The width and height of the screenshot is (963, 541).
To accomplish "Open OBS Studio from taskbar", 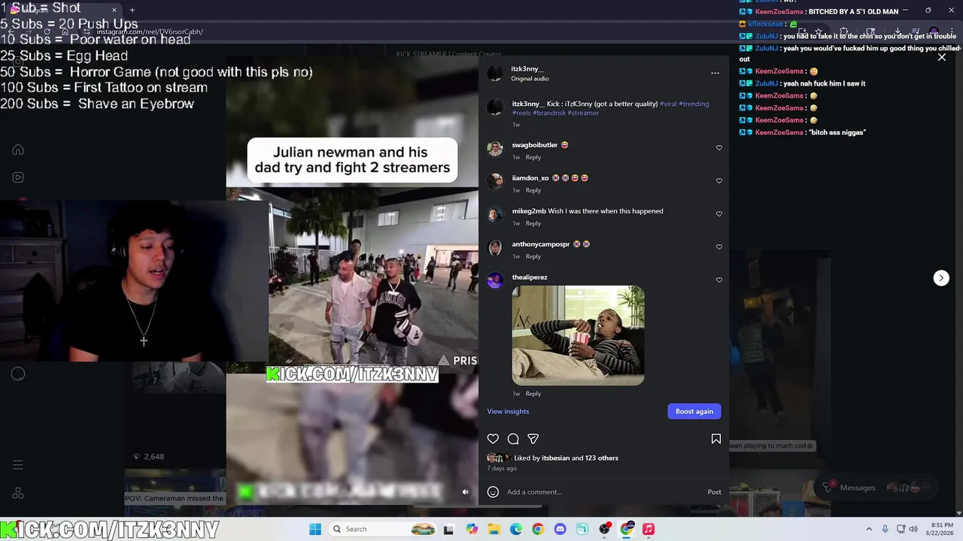I will [x=604, y=529].
